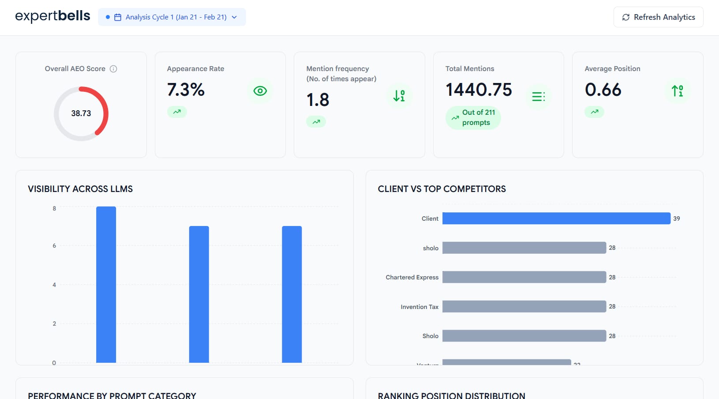Click the Total Mentions card title
This screenshot has height=399, width=719.
pyautogui.click(x=470, y=69)
